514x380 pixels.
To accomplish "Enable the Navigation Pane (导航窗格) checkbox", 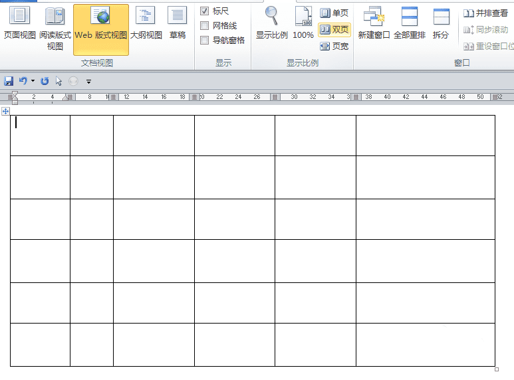I will click(204, 41).
